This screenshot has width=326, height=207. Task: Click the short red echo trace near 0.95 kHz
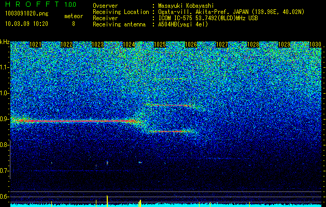[x=169, y=105]
